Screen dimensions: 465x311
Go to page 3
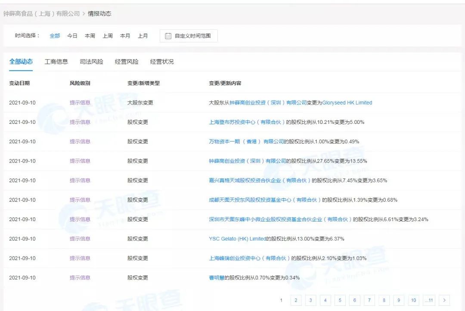pos(310,300)
